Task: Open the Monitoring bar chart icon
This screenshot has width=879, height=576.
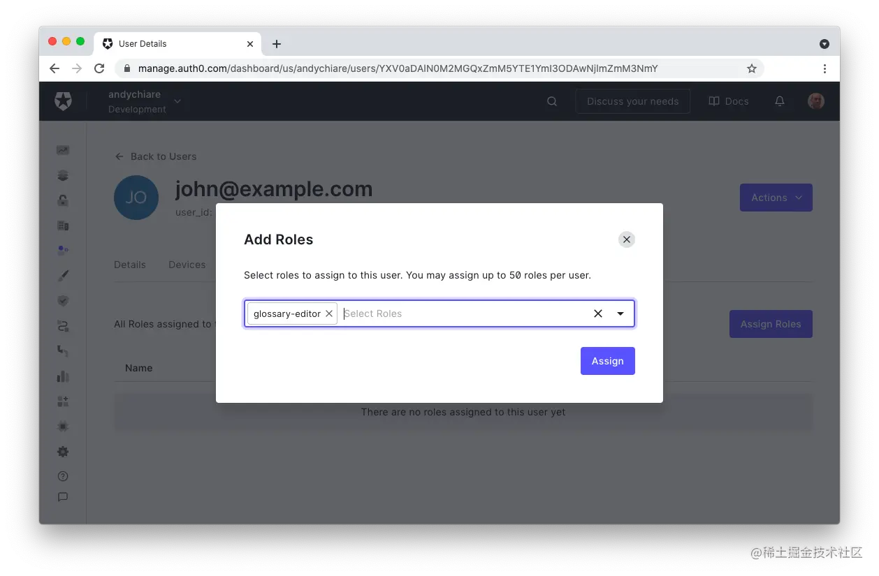Action: pyautogui.click(x=63, y=376)
